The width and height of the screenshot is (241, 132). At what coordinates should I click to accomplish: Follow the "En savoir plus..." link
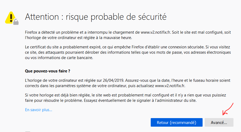(38, 110)
